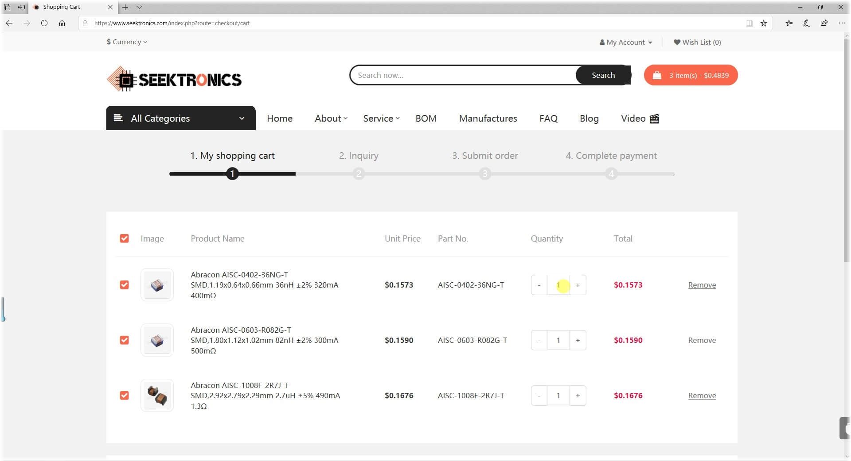Viewport: 851px width, 461px height.
Task: Uncheck the AISC-1008F-2R7J-T item checkbox
Action: 125,396
